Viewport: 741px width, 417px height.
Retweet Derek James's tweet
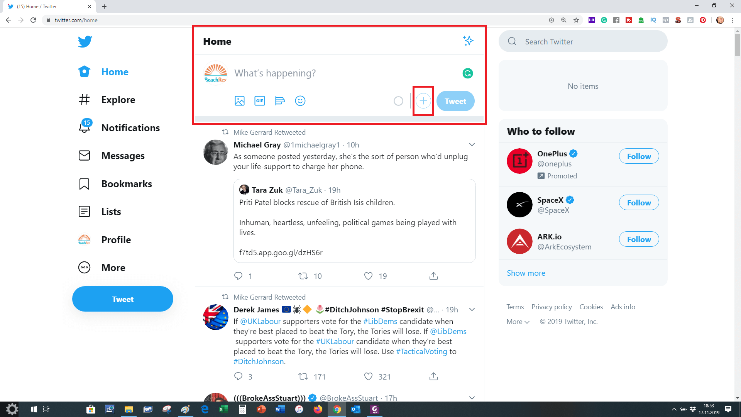[x=303, y=376]
